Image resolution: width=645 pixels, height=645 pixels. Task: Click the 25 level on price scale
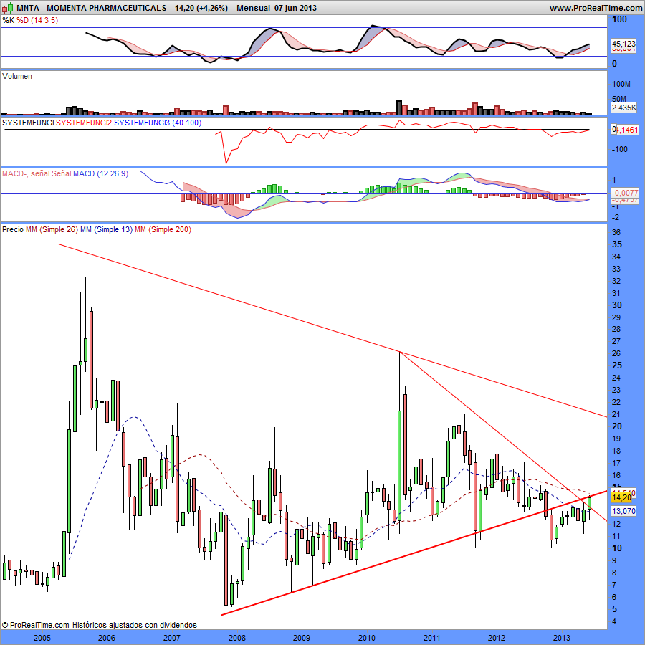617,365
